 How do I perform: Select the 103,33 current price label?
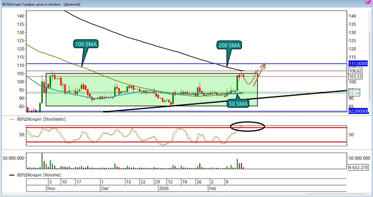(x=355, y=77)
